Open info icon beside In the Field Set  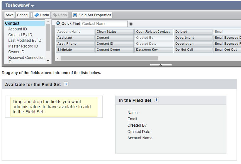[x=157, y=100]
